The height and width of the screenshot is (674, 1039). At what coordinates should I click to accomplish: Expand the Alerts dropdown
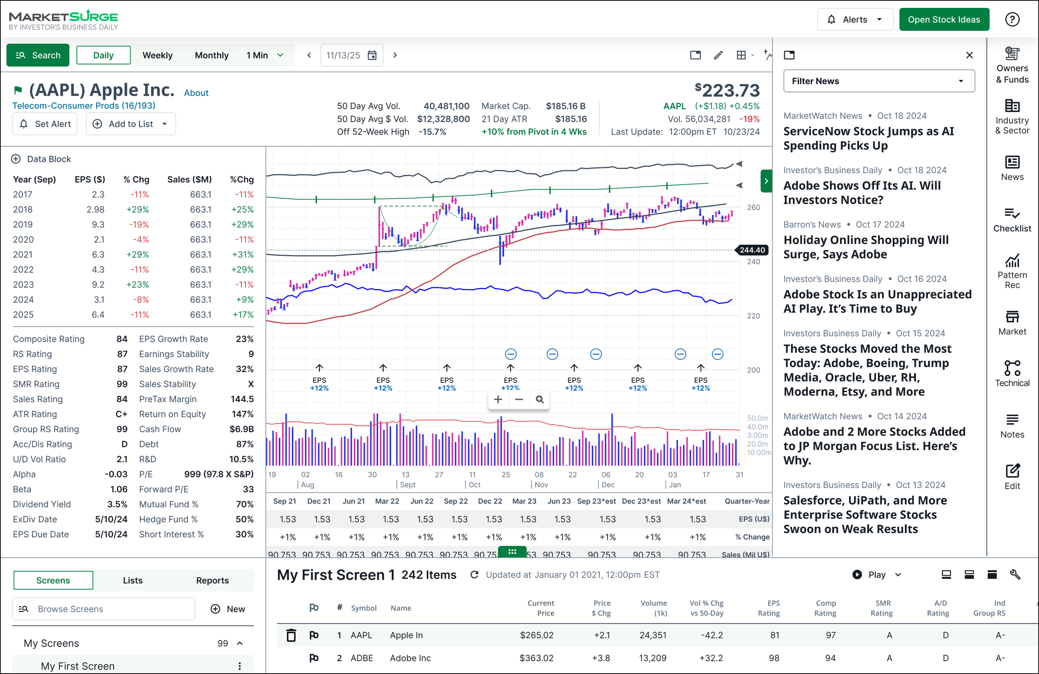pos(854,19)
